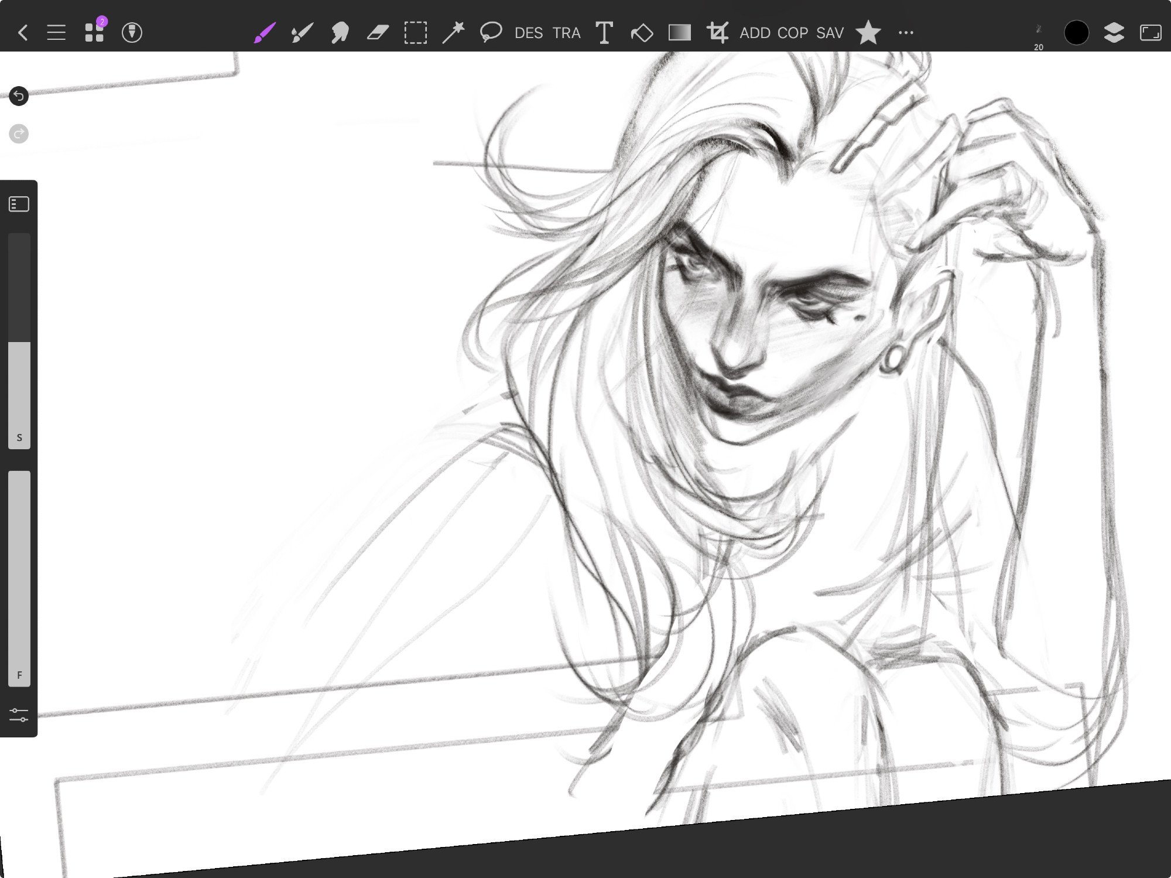The width and height of the screenshot is (1171, 878).
Task: Open the hamburger main menu
Action: 56,32
